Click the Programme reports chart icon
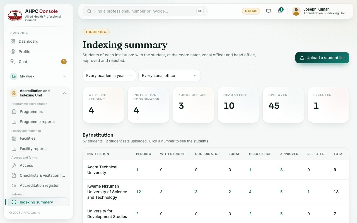357x223 pixels. coord(14,122)
